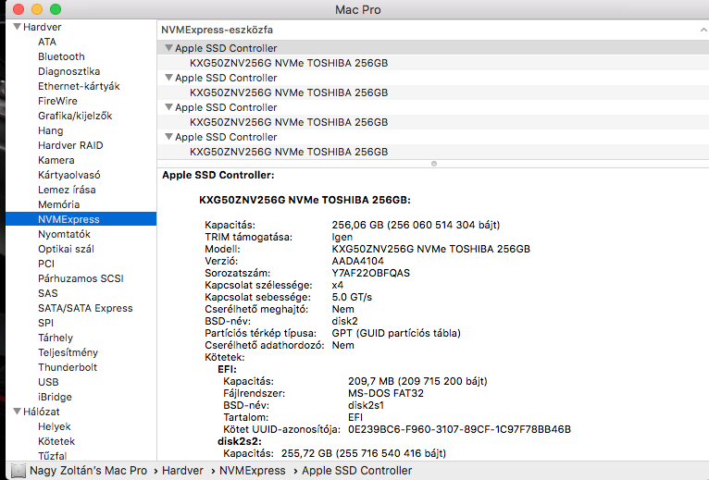
Task: Select Bluetooth in the sidebar
Action: (61, 56)
